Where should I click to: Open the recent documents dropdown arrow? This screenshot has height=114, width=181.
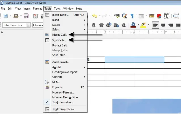21,16
